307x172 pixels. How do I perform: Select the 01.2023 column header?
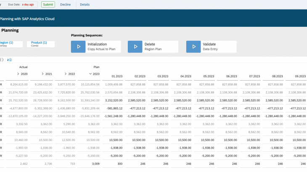117,76
